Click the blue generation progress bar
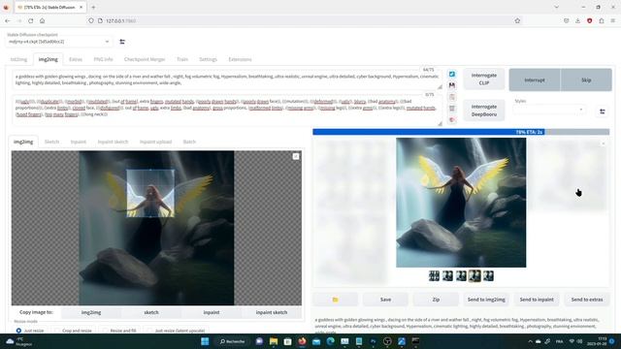 (x=429, y=132)
